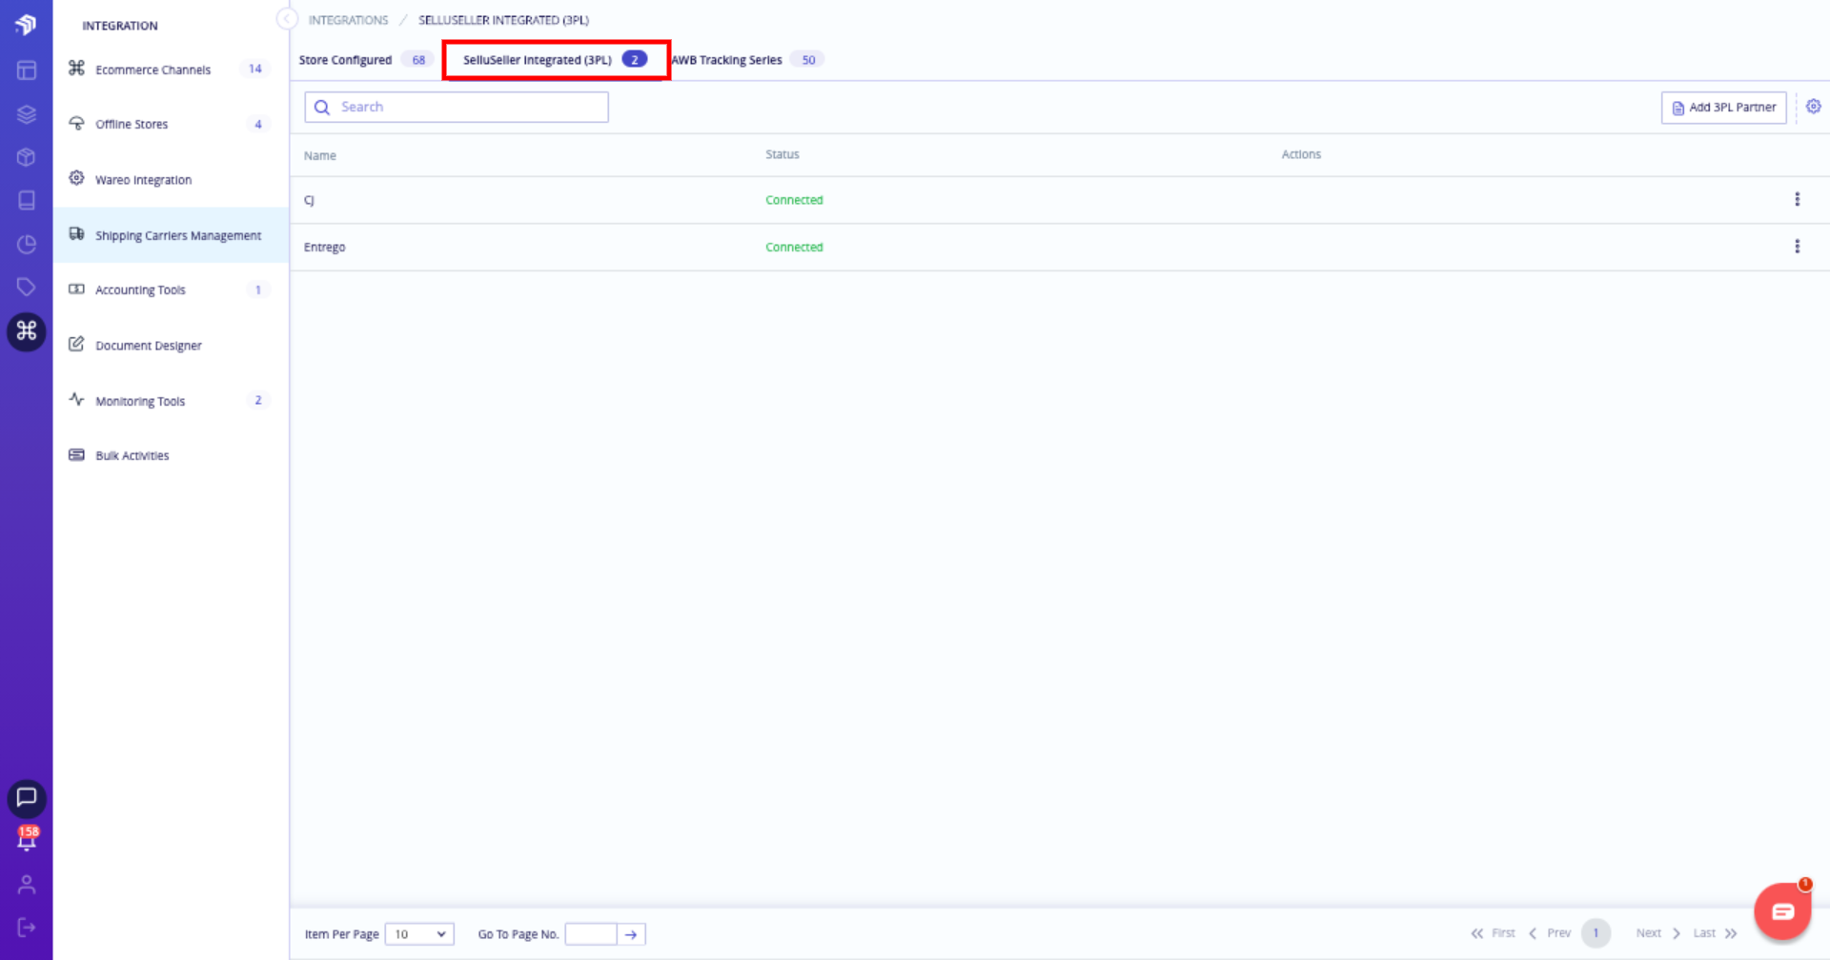Open the pie chart reports icon
The height and width of the screenshot is (960, 1830).
click(27, 244)
